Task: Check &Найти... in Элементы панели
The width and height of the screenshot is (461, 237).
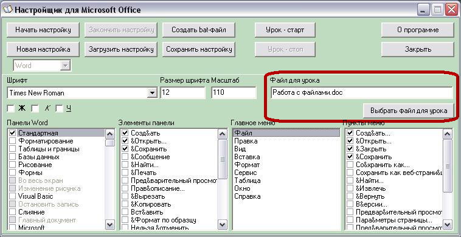Action: [x=125, y=165]
